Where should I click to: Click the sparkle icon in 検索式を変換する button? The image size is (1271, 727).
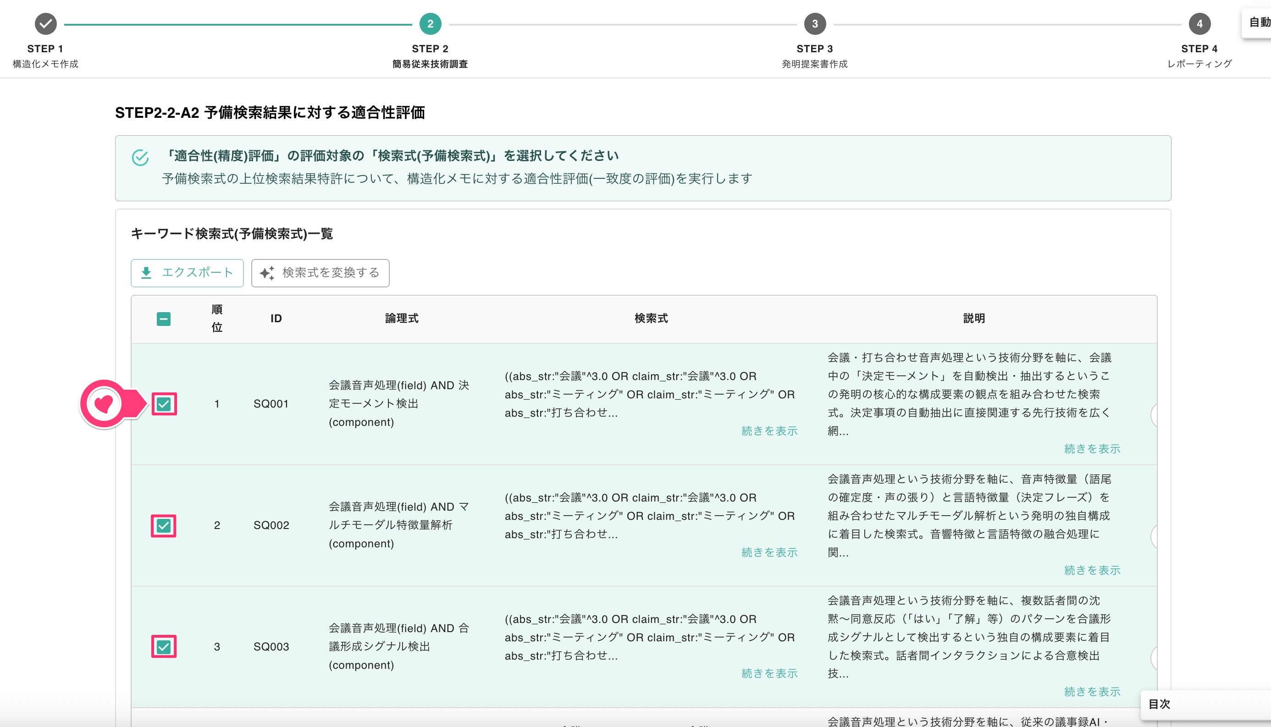tap(267, 273)
